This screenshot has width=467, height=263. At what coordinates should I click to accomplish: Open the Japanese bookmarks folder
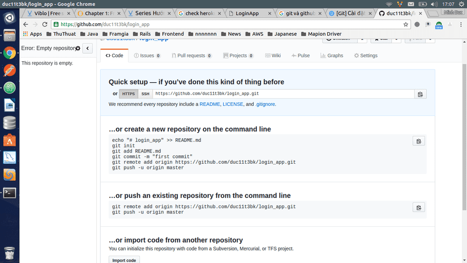coord(282,34)
